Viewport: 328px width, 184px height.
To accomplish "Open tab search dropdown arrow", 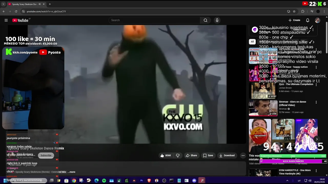I will click(4, 4).
